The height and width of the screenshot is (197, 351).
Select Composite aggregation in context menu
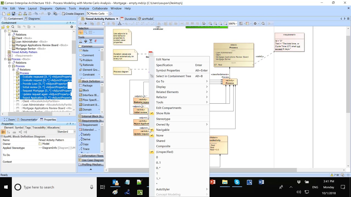179,146
